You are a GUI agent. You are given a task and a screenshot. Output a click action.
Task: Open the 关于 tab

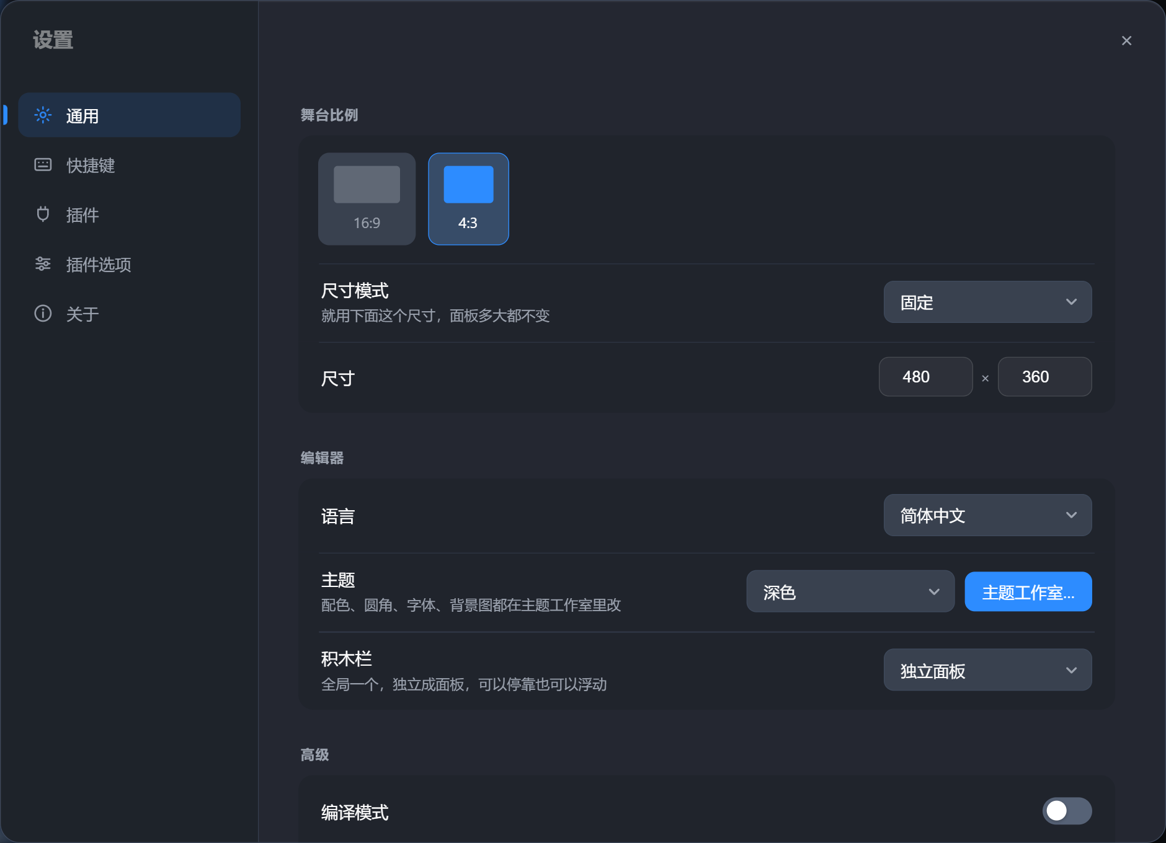click(129, 314)
